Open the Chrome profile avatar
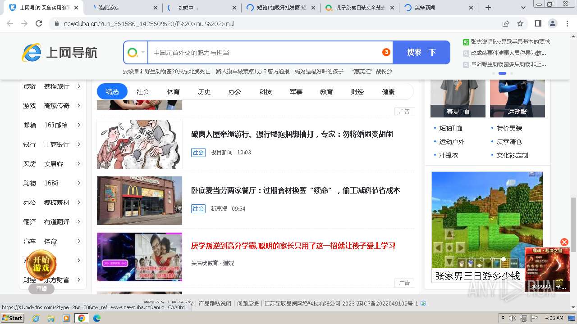The width and height of the screenshot is (577, 324). click(552, 23)
